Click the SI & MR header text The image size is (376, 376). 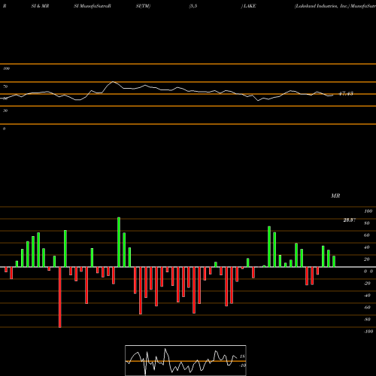coord(40,6)
